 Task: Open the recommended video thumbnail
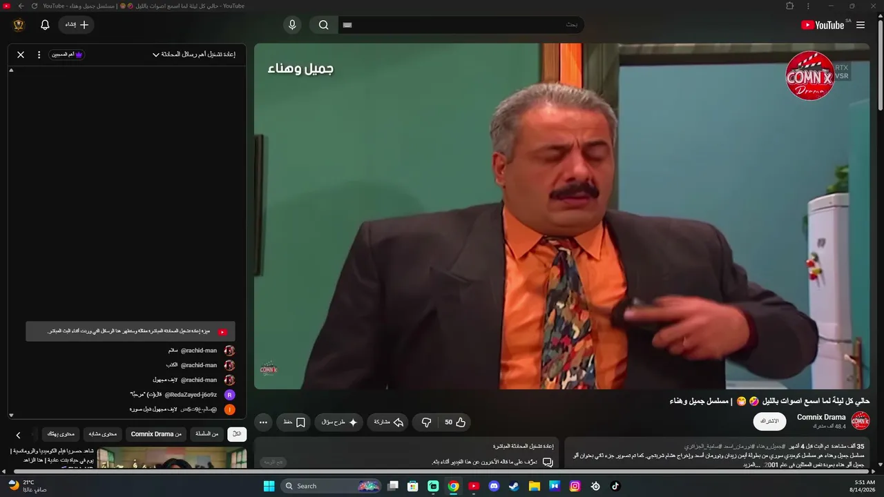tap(172, 459)
